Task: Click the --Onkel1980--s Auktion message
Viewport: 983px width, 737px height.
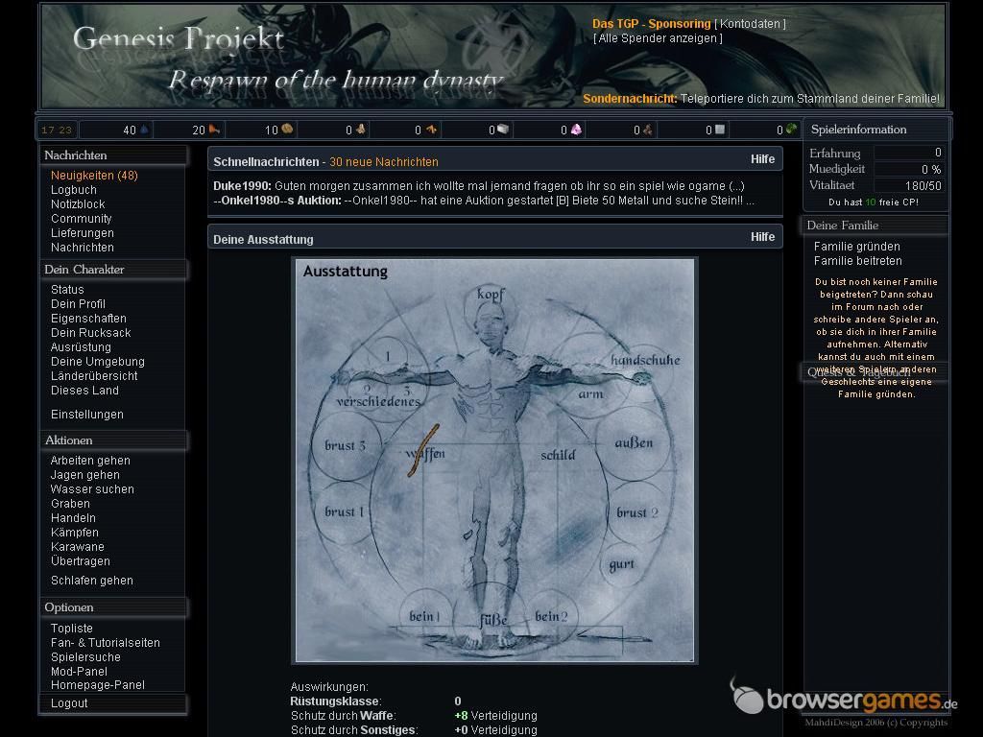Action: [x=484, y=201]
